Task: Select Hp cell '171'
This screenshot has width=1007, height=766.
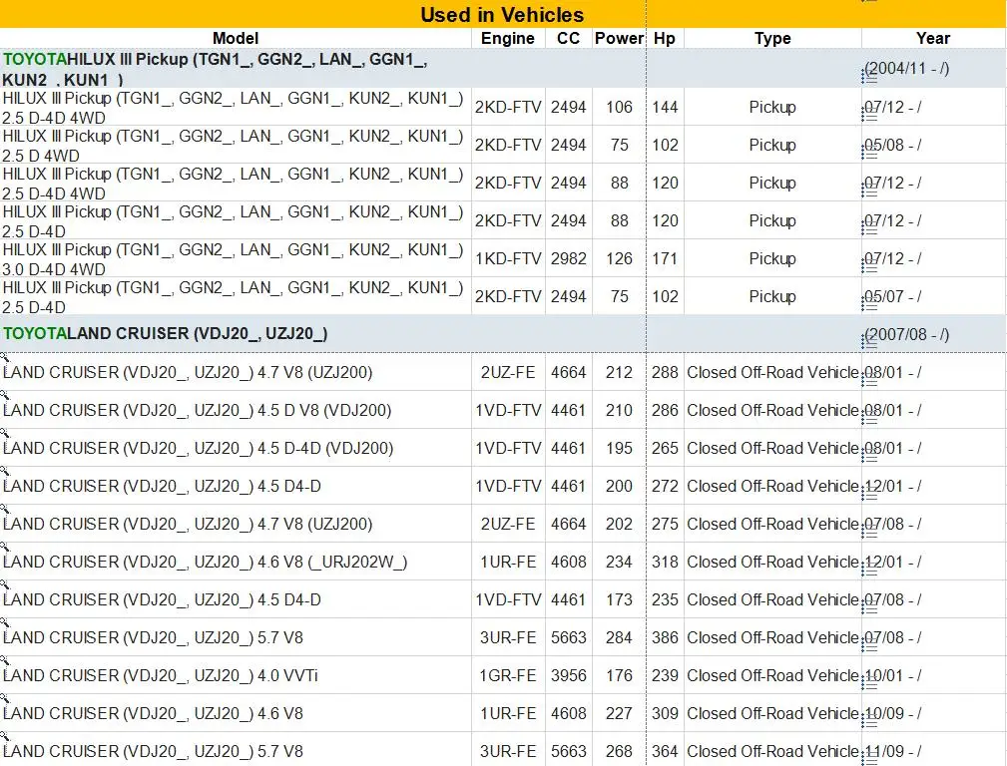Action: [x=665, y=258]
